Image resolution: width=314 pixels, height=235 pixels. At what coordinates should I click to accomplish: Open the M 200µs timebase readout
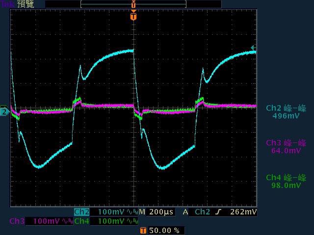point(156,212)
